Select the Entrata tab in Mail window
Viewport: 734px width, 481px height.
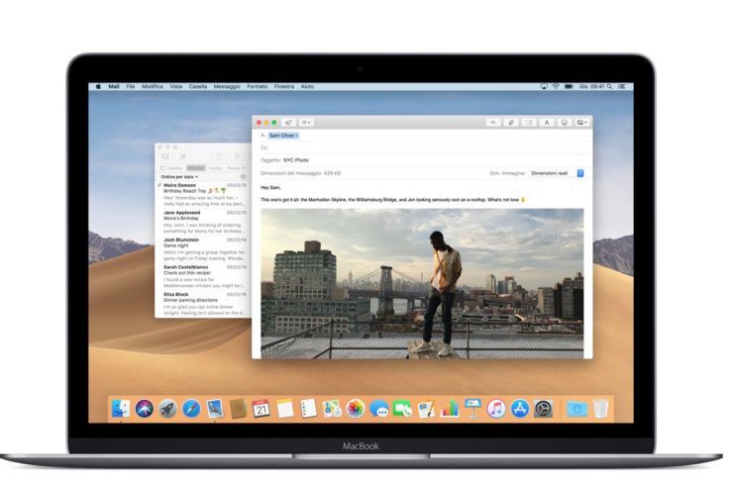(196, 168)
